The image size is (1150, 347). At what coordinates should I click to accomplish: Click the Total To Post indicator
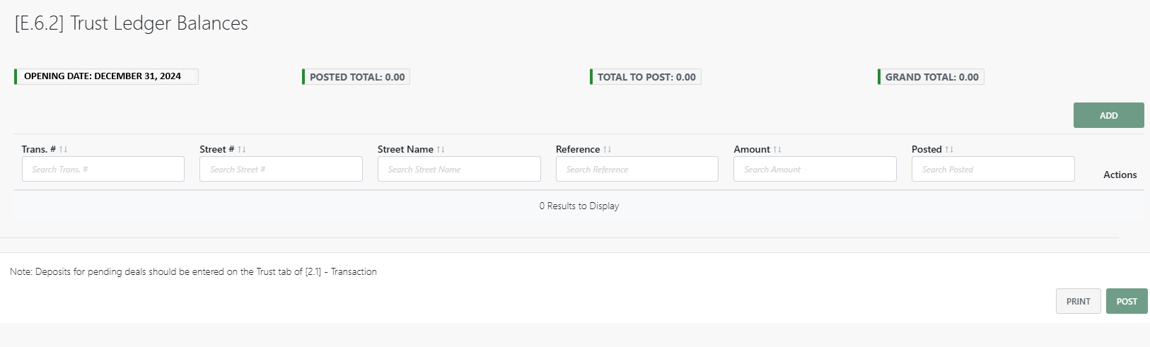click(x=646, y=77)
